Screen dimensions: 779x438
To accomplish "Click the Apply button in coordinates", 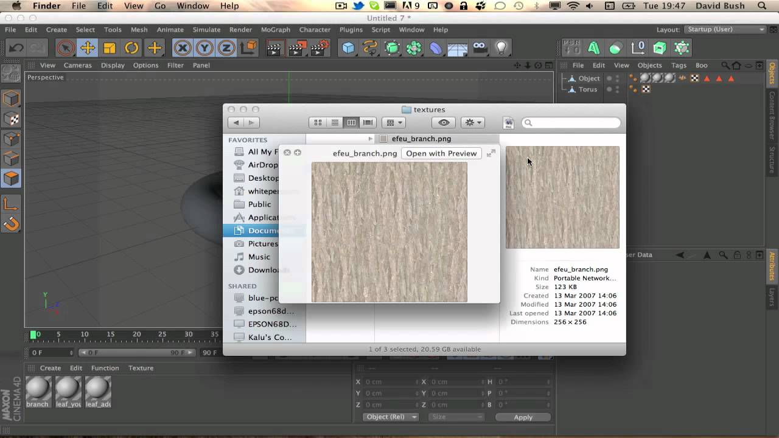I will pos(523,417).
